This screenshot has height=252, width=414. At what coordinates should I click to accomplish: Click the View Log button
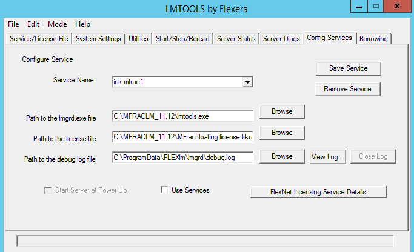(328, 157)
